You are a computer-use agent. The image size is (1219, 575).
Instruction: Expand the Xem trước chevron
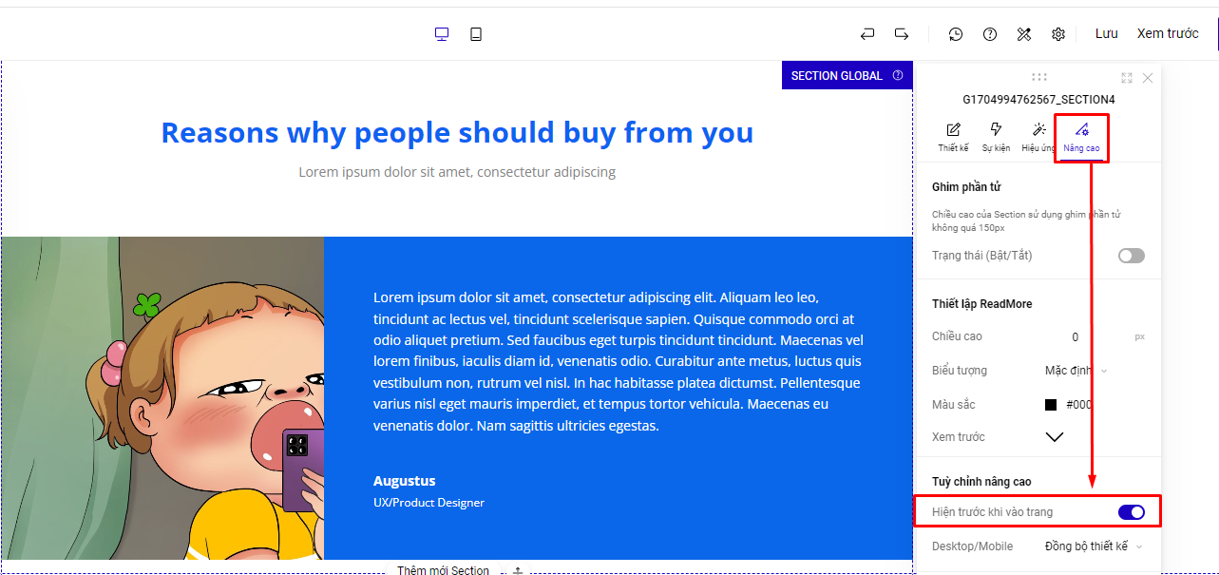[1055, 437]
